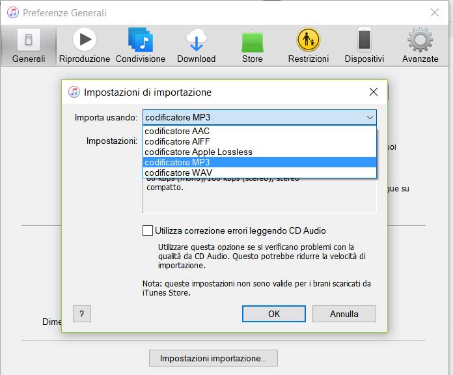Open the Riproduzione playback preferences
The width and height of the screenshot is (453, 375).
[x=85, y=46]
